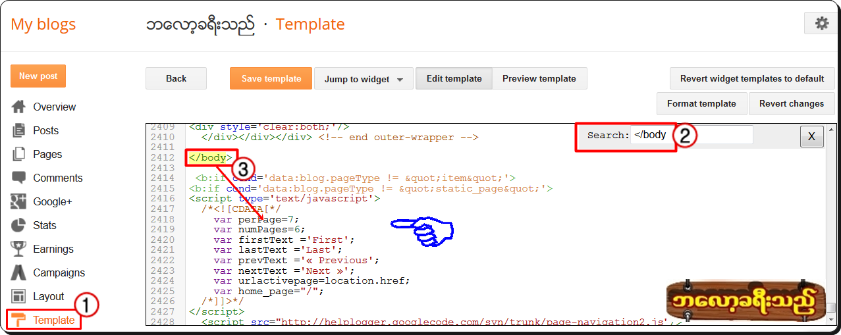Viewport: 841px width, 335px height.
Task: Click the highlighted </body> code line
Action: click(211, 157)
